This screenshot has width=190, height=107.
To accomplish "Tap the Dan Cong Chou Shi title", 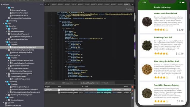I will pos(163,37).
